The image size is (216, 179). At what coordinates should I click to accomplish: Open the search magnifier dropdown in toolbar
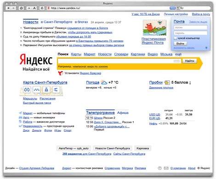tap(182, 8)
